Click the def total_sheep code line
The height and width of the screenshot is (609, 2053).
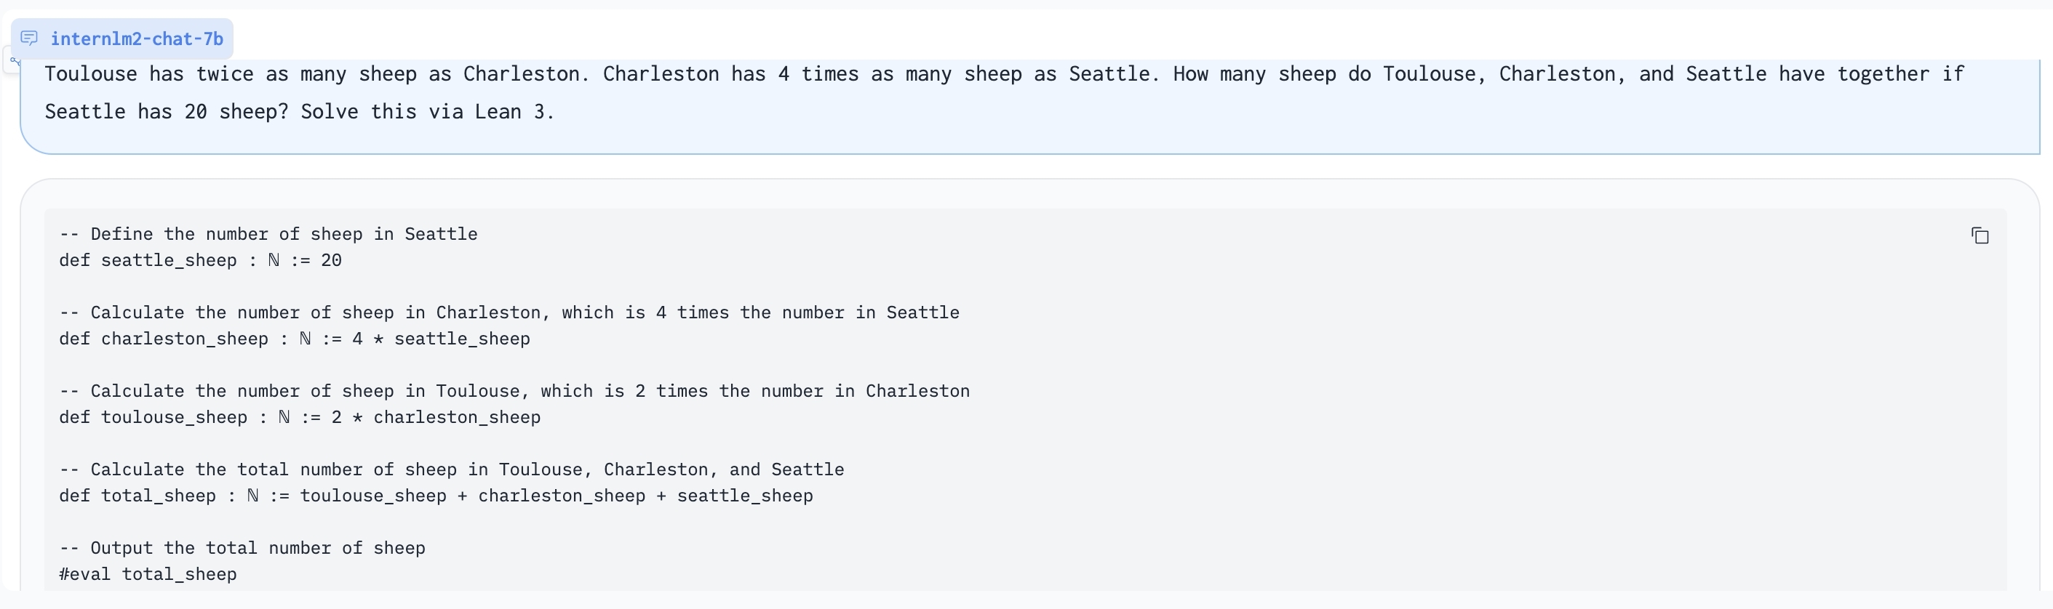(x=436, y=496)
